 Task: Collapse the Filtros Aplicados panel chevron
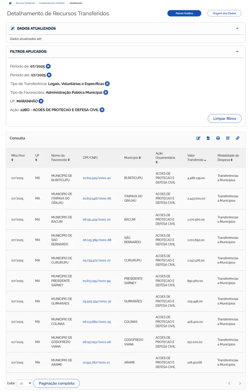pos(237,52)
